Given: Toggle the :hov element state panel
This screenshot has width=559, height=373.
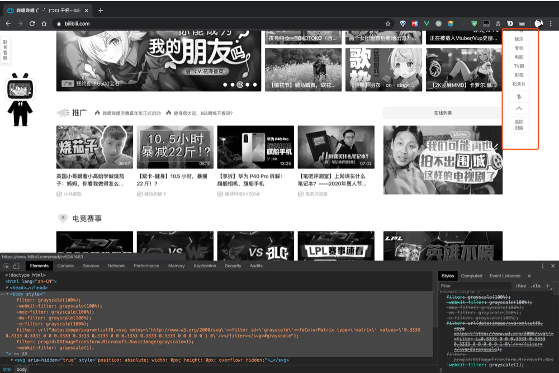Looking at the screenshot, I should click(521, 286).
